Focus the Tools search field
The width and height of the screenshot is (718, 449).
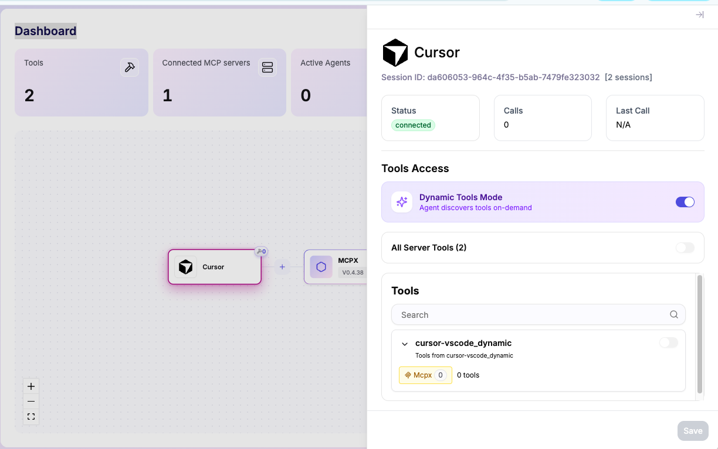point(538,314)
